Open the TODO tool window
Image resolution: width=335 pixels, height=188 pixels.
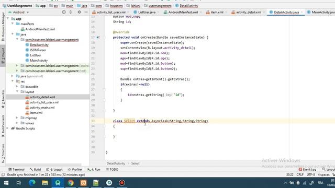[112, 169]
